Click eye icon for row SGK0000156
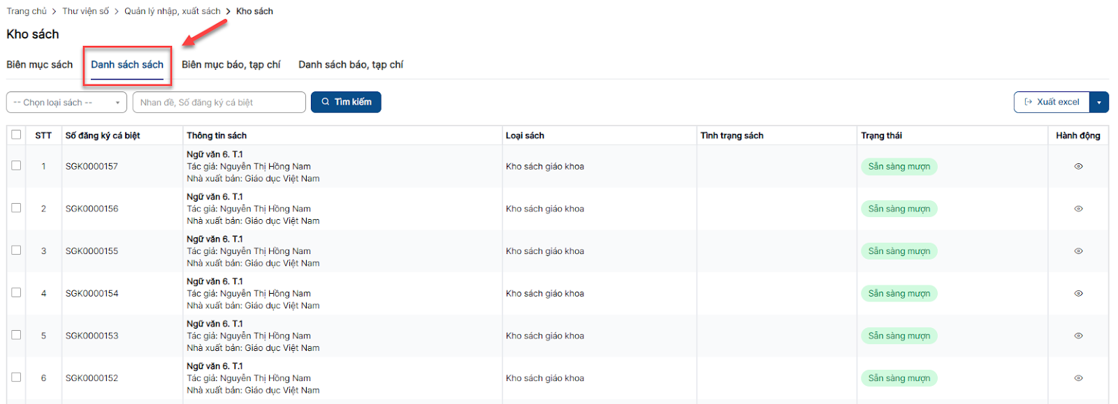Screen dimensions: 1118x404 click(x=1078, y=209)
